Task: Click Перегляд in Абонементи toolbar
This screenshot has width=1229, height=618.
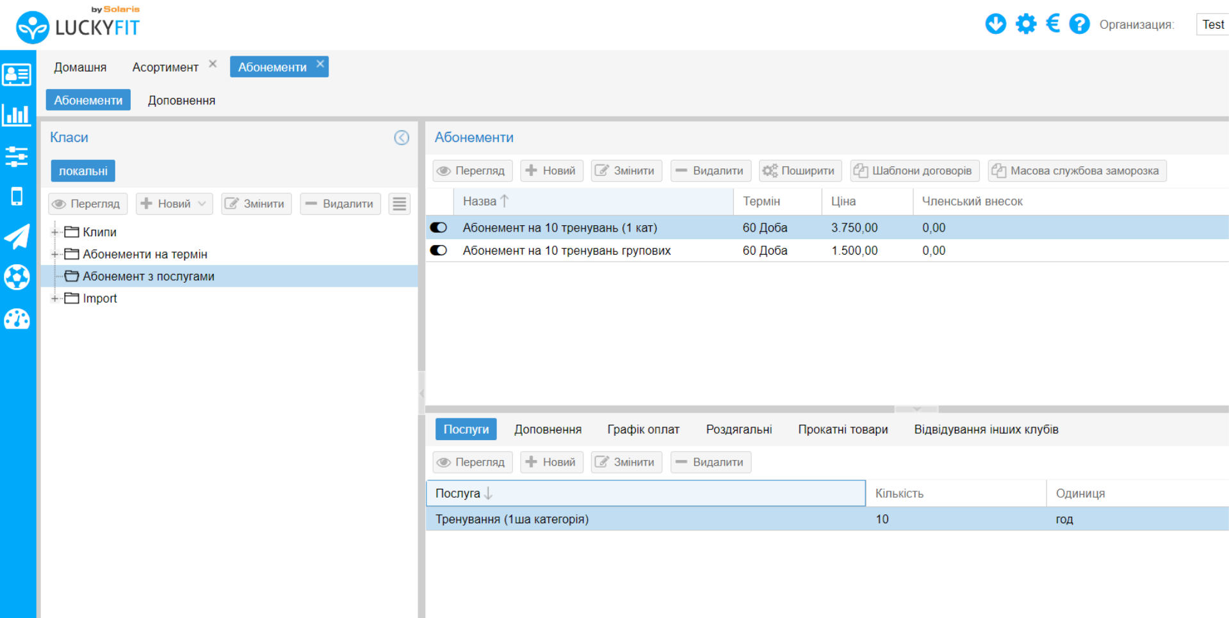Action: click(x=473, y=171)
